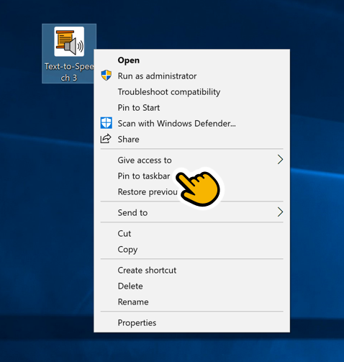
Task: Select Pin to Start
Action: point(191,108)
